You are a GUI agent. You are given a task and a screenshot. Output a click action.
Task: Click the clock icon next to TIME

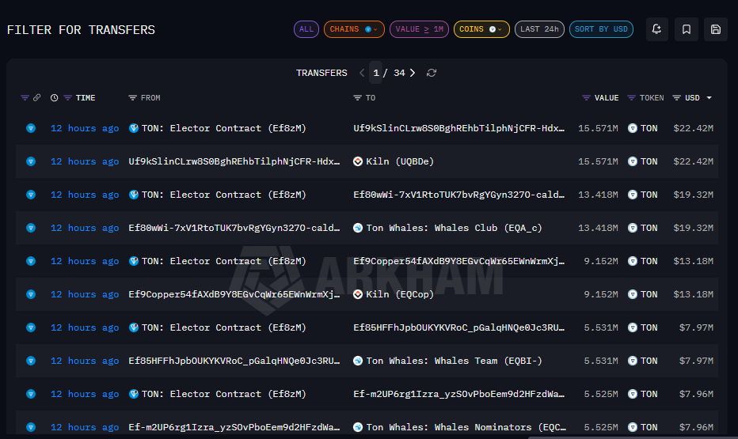click(x=54, y=98)
